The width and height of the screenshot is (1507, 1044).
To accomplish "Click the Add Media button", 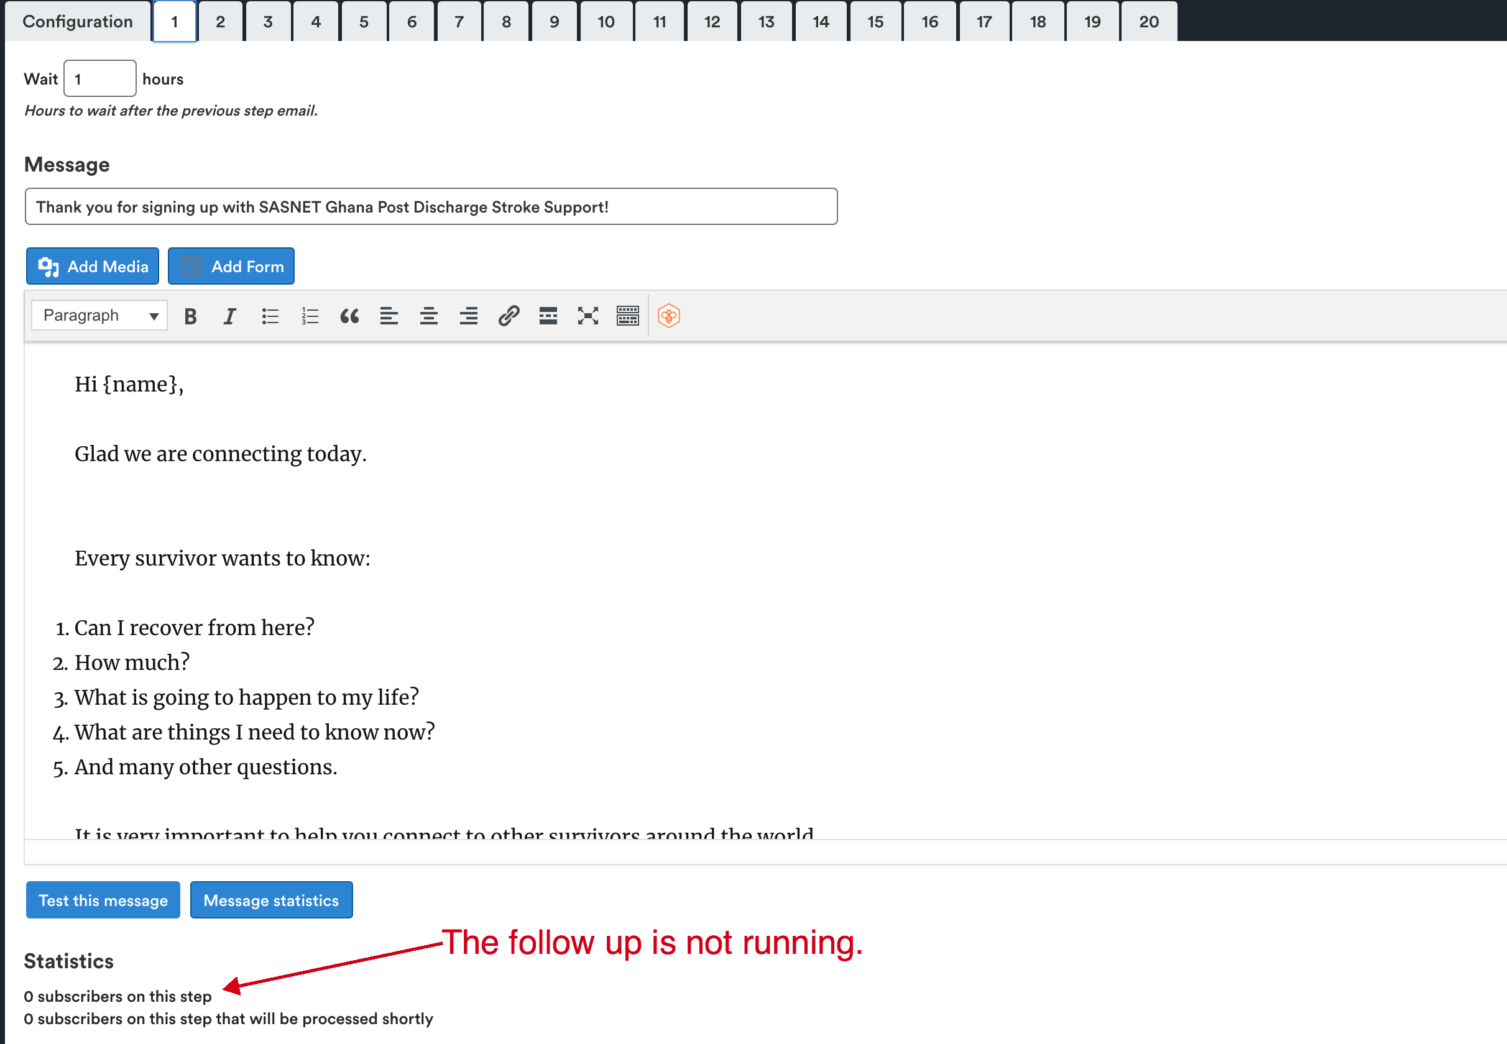I will tap(92, 266).
